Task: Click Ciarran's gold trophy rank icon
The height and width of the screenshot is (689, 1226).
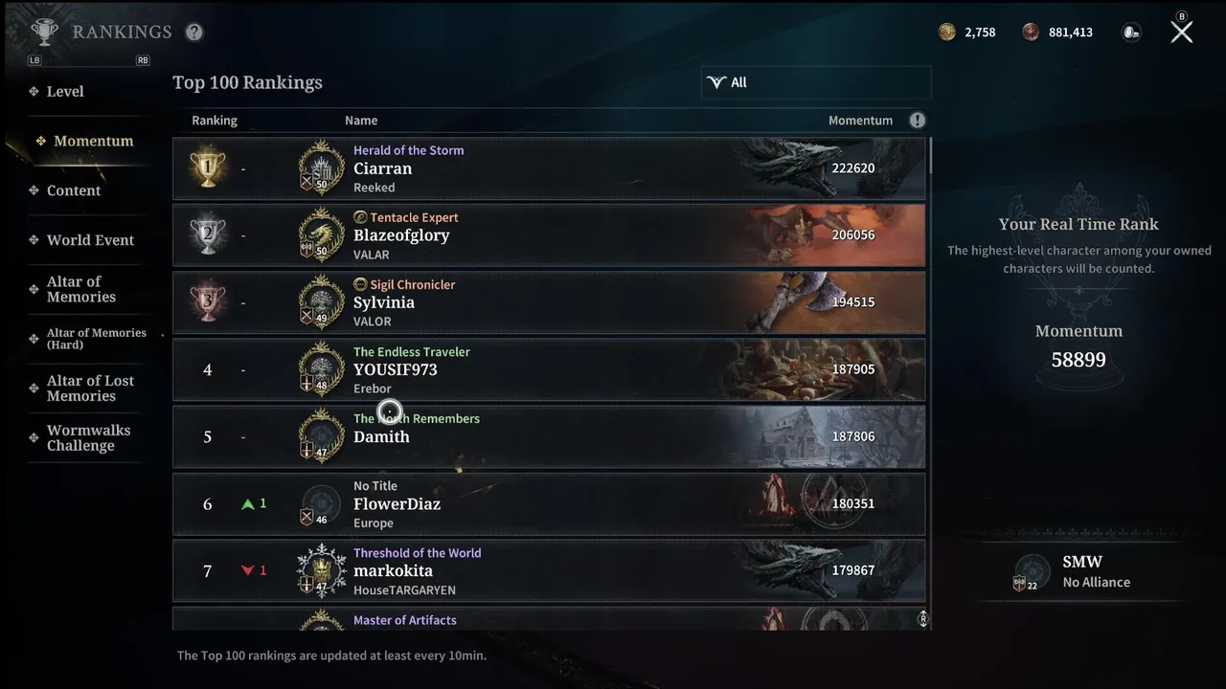Action: point(208,168)
